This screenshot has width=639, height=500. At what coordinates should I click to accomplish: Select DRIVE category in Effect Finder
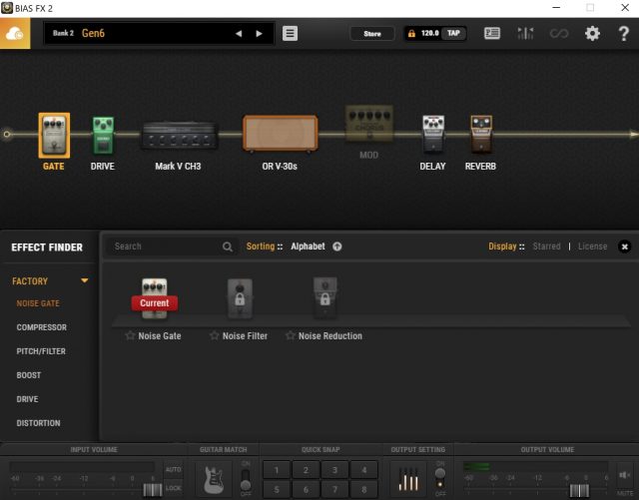[27, 399]
